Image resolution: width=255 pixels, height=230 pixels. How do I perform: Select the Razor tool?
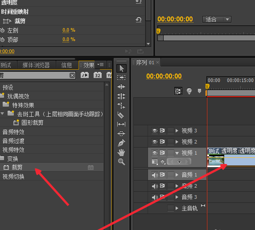click(x=121, y=115)
